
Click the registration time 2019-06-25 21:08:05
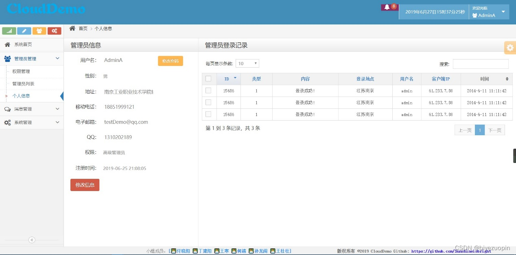125,168
